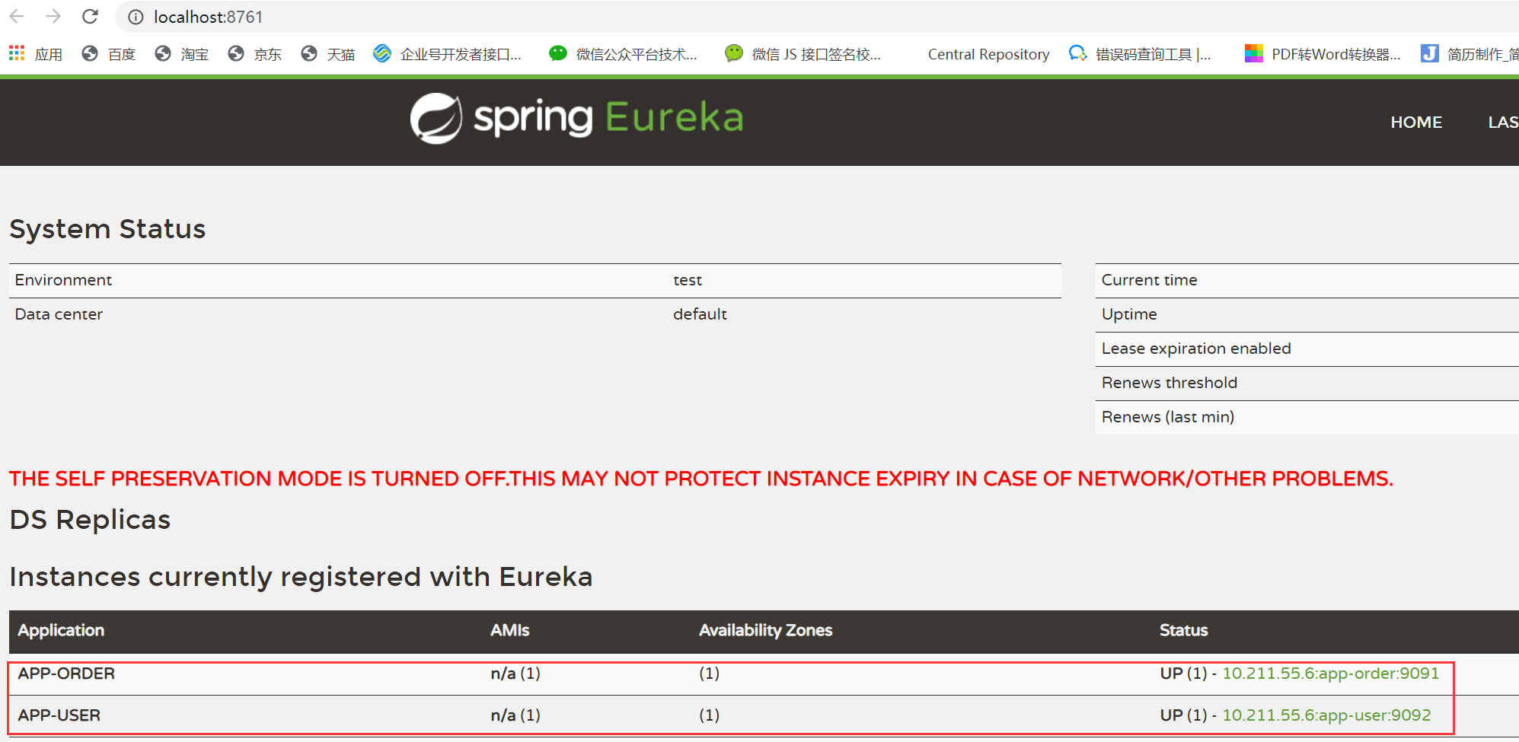This screenshot has width=1519, height=742.
Task: Click the Current time row label
Action: [x=1150, y=280]
